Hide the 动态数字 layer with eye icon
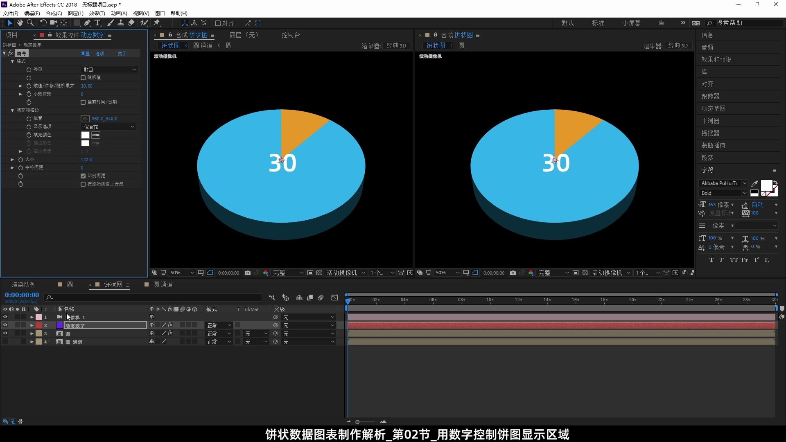The image size is (786, 442). (5, 325)
